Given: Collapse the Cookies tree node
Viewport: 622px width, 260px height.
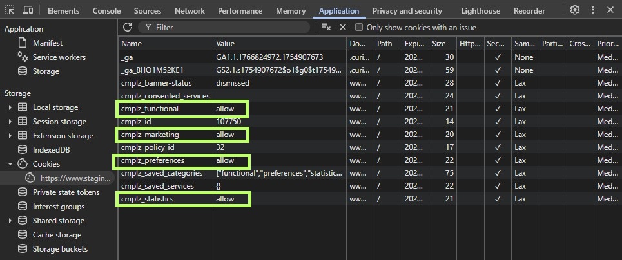Looking at the screenshot, I should 10,164.
